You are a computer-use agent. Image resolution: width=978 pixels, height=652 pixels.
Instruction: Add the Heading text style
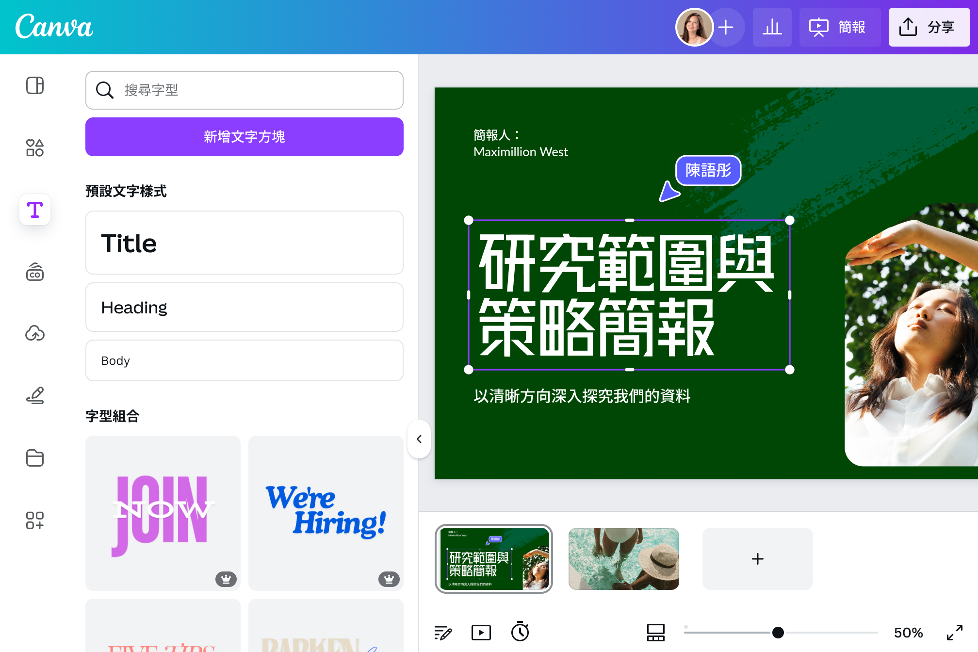pos(244,307)
